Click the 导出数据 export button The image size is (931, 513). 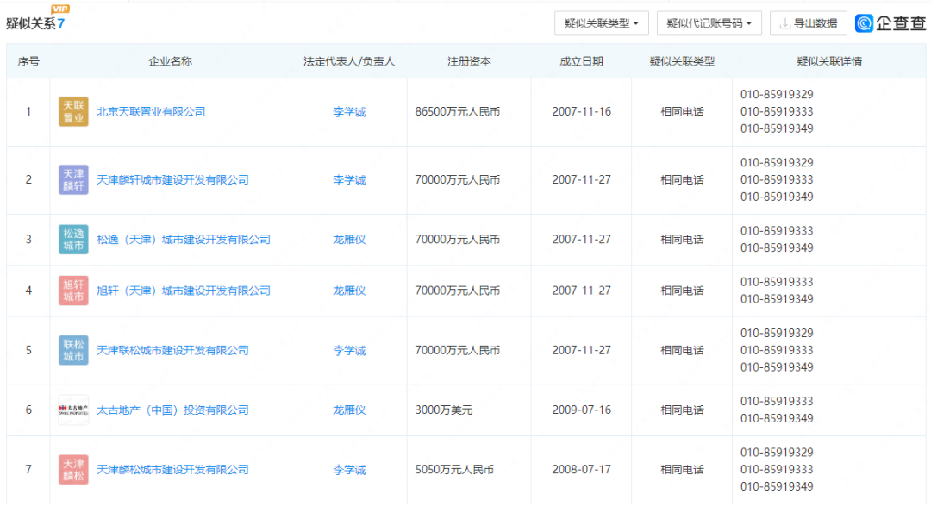click(x=808, y=23)
